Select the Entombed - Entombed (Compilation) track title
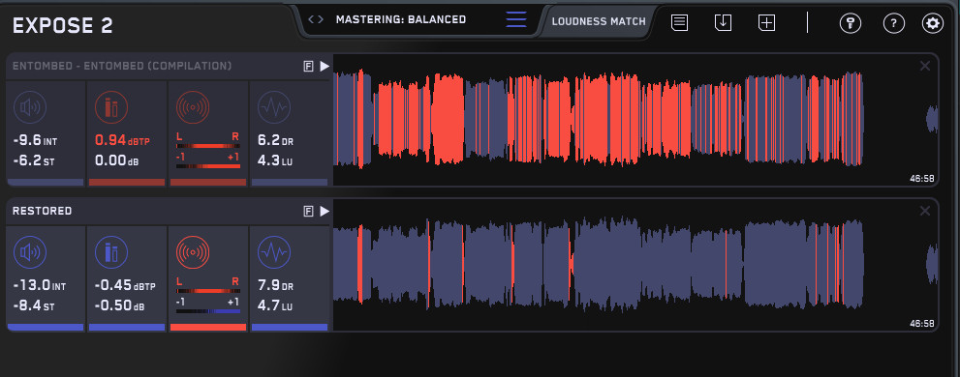 click(122, 66)
